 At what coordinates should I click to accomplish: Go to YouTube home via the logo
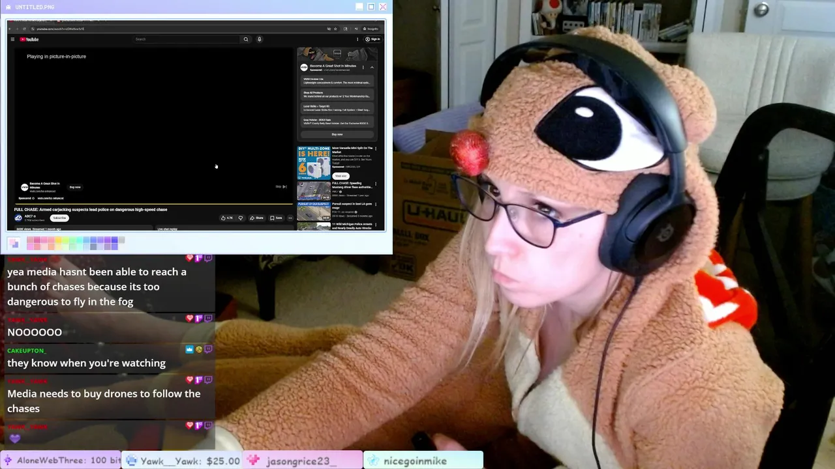29,39
